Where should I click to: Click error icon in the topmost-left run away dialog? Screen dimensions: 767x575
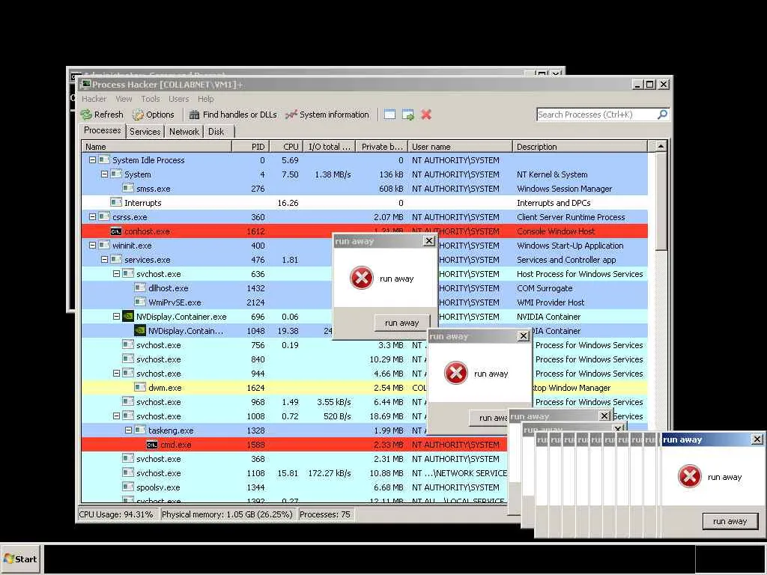click(362, 278)
